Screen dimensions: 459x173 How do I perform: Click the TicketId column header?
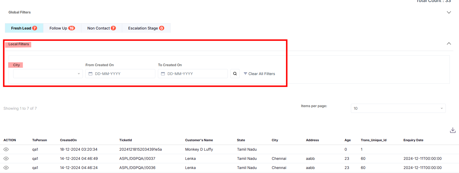[x=126, y=140]
